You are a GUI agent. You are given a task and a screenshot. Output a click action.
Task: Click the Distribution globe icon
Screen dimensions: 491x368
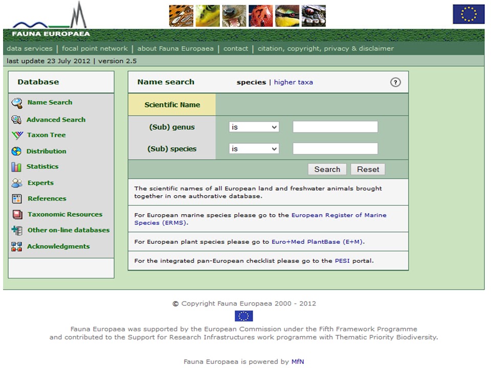(16, 151)
